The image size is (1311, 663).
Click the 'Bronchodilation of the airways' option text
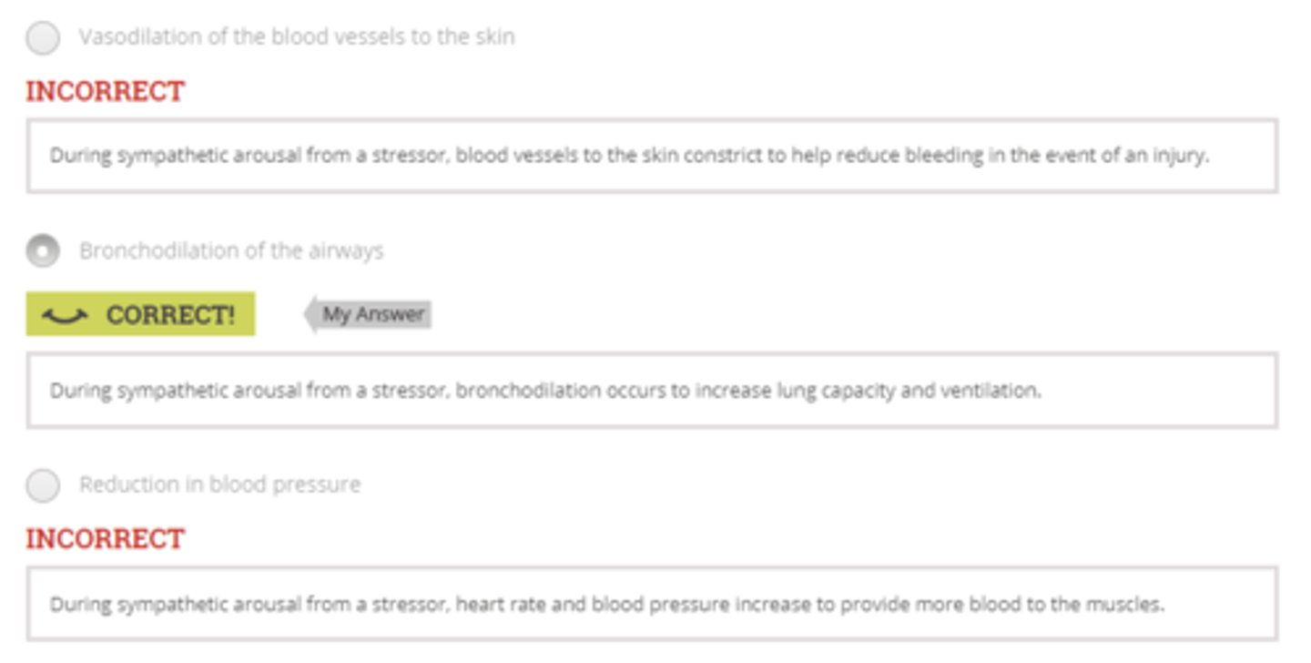click(x=231, y=250)
